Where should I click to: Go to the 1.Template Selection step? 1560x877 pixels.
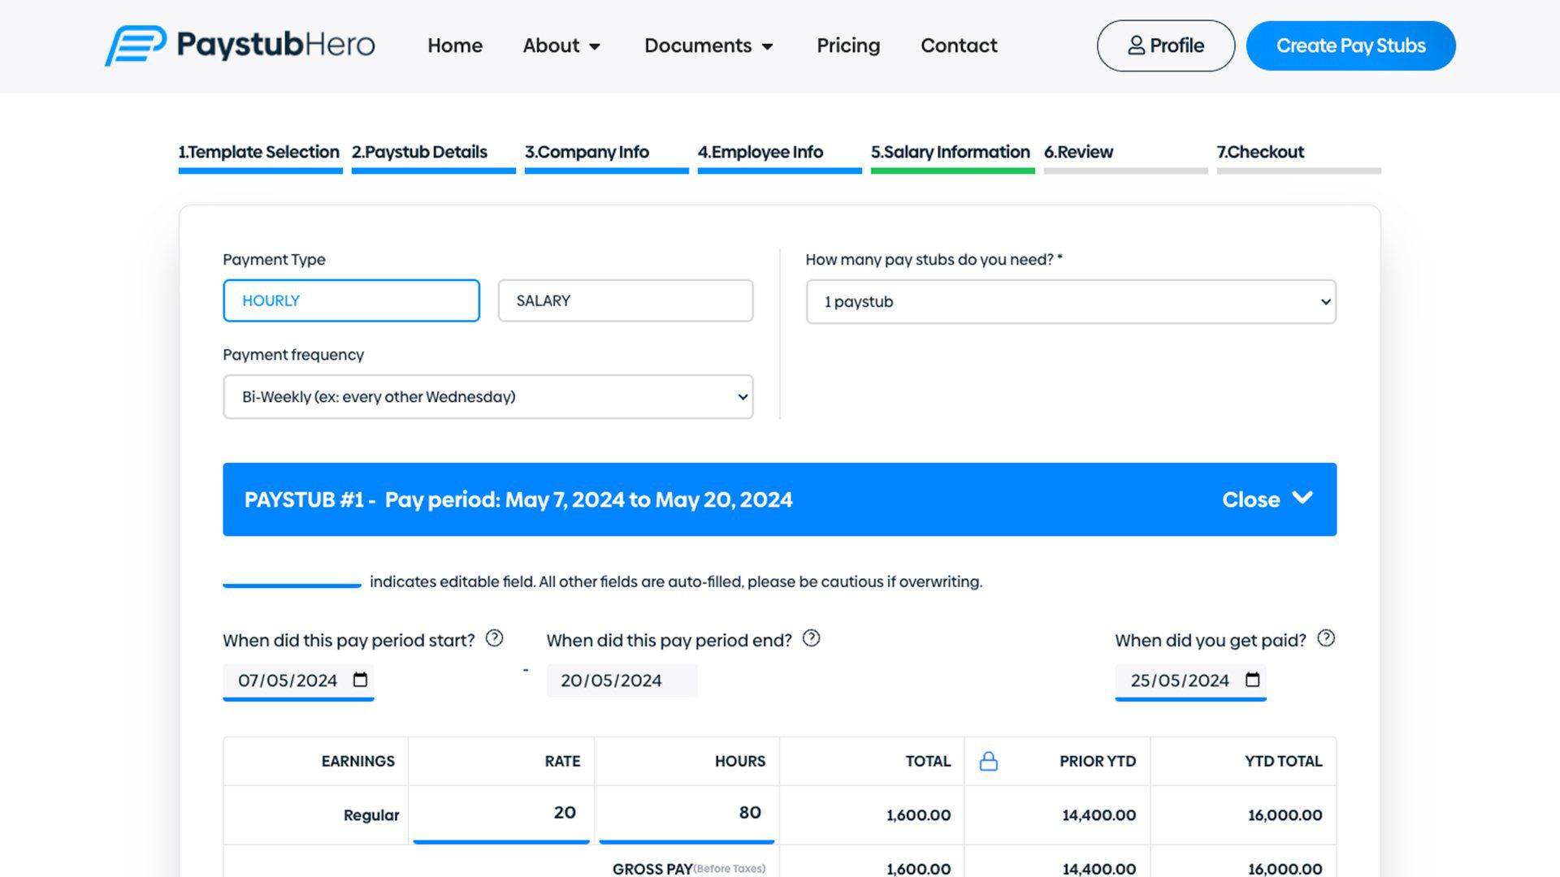[260, 157]
